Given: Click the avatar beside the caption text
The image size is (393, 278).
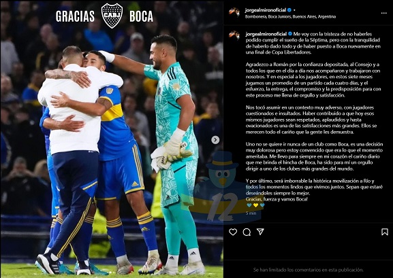Looking at the screenshot, I should (x=234, y=35).
